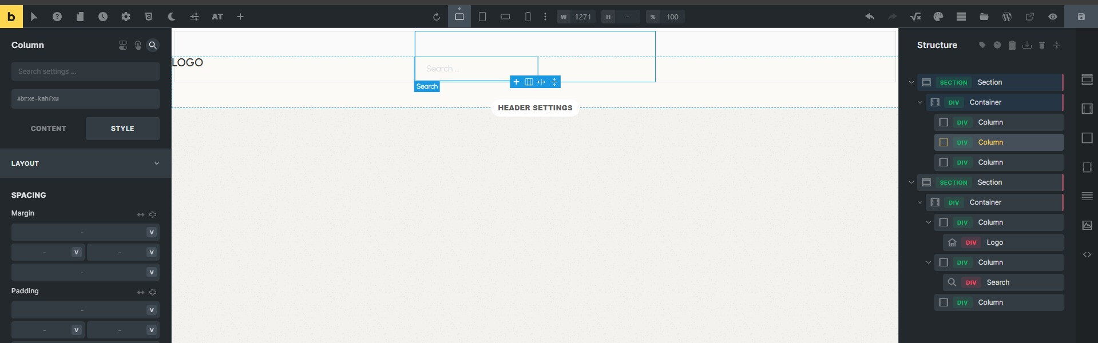This screenshot has width=1098, height=343.
Task: Click the search input on canvas
Action: [x=476, y=69]
